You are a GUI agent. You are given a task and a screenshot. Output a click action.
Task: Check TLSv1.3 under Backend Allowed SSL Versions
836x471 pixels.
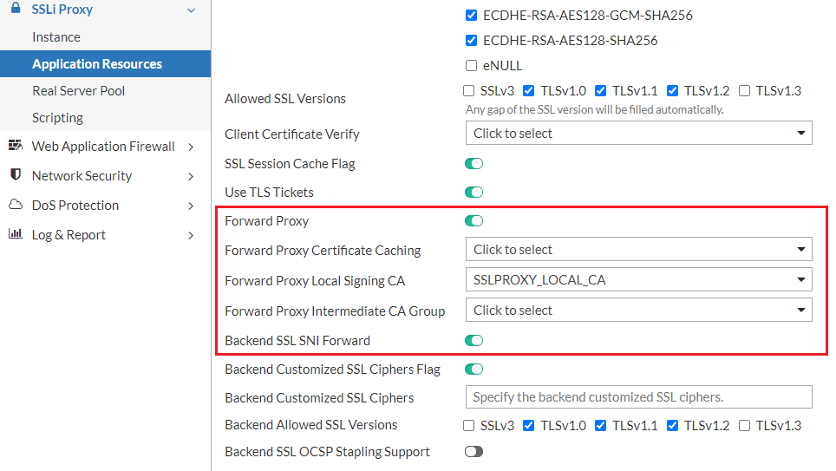click(745, 425)
